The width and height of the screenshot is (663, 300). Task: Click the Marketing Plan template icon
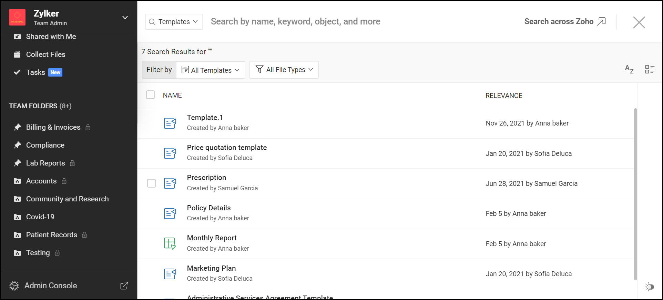point(170,274)
